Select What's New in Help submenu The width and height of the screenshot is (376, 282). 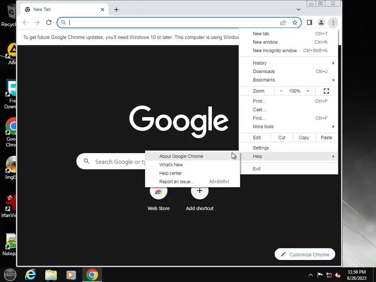coord(192,165)
